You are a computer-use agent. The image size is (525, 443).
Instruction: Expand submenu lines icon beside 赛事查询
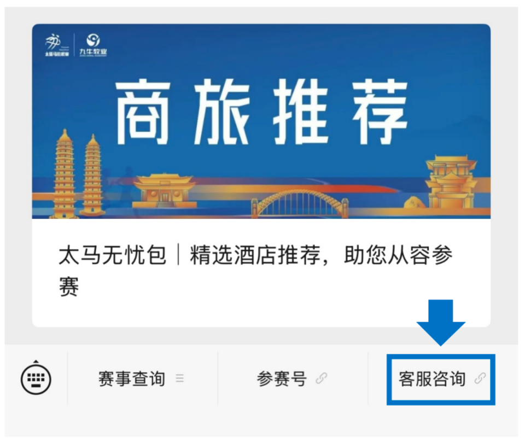180,378
